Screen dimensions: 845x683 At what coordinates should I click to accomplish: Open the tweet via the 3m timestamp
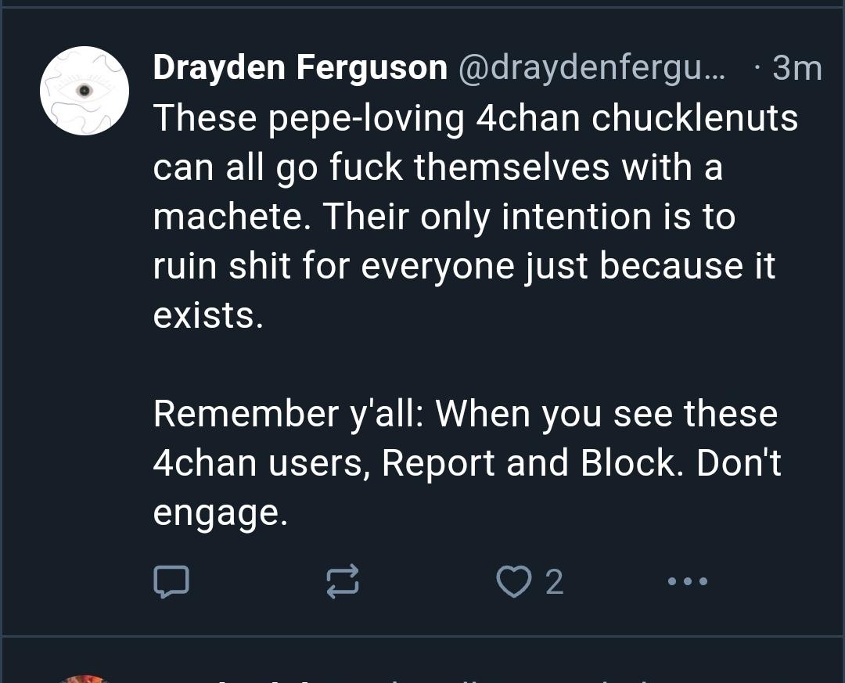796,69
